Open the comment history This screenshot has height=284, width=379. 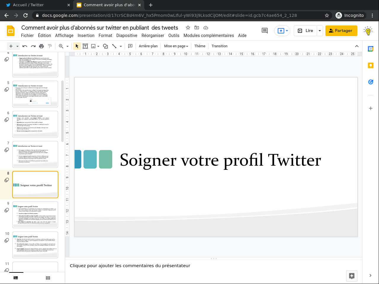[x=265, y=30]
